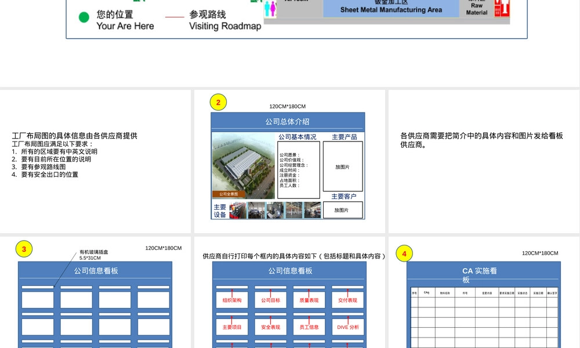Select the '员工信息' card
This screenshot has width=580, height=348.
click(x=309, y=327)
